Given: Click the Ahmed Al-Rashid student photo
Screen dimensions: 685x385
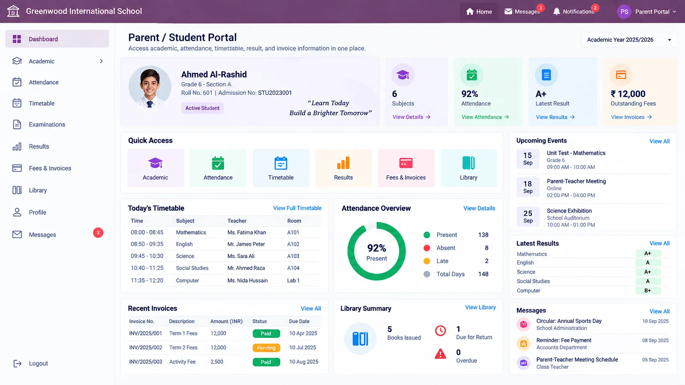Looking at the screenshot, I should pyautogui.click(x=150, y=87).
